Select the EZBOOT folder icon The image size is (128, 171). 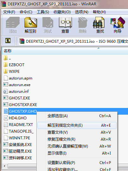(x=5, y=65)
